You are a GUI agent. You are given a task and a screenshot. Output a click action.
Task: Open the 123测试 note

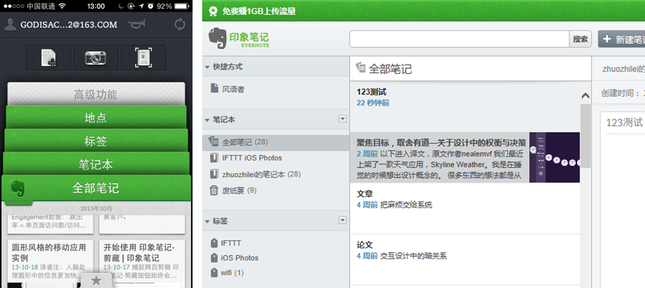tap(465, 107)
